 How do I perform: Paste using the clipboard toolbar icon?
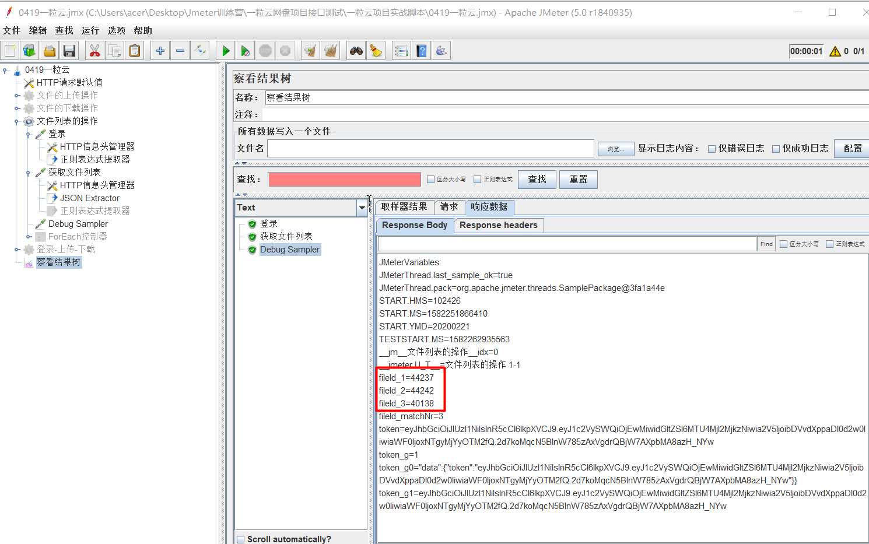135,51
